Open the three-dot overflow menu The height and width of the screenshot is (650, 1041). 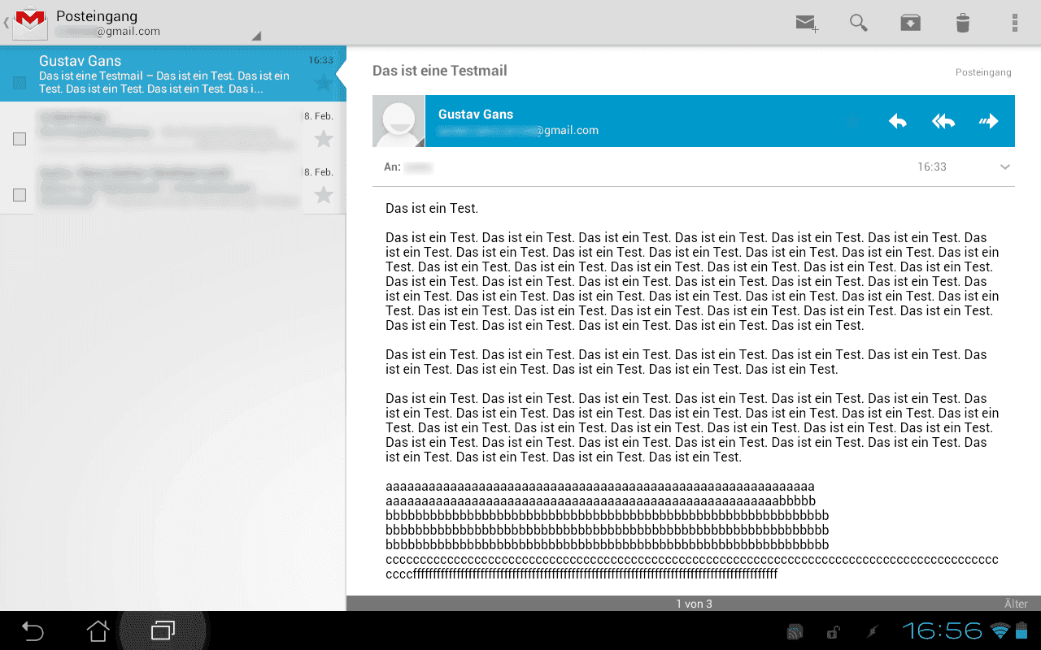[1014, 23]
